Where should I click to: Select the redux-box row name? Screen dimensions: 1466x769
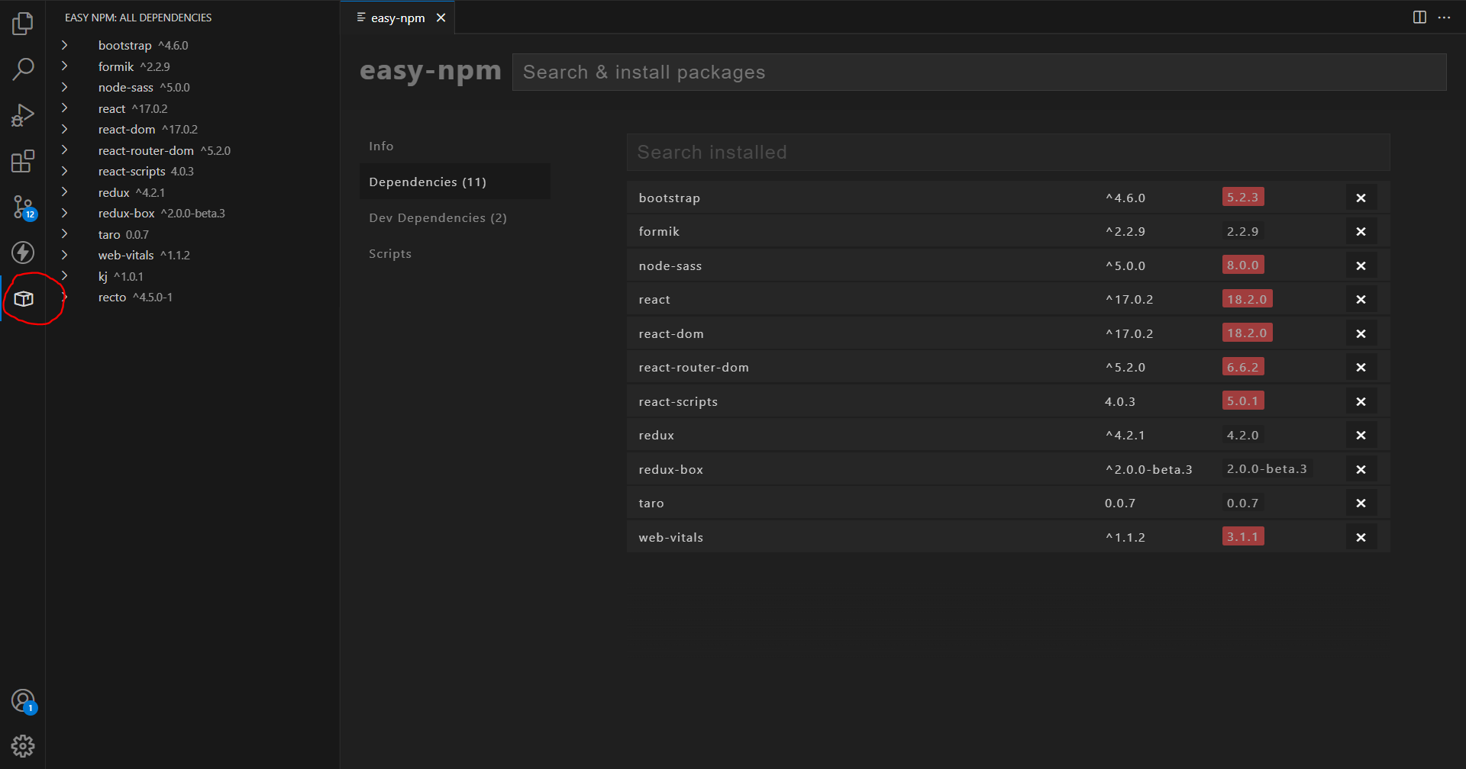point(671,469)
